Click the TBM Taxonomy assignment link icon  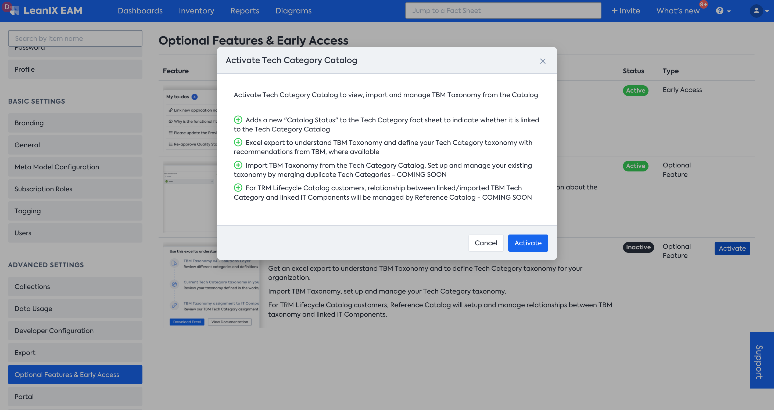point(174,305)
